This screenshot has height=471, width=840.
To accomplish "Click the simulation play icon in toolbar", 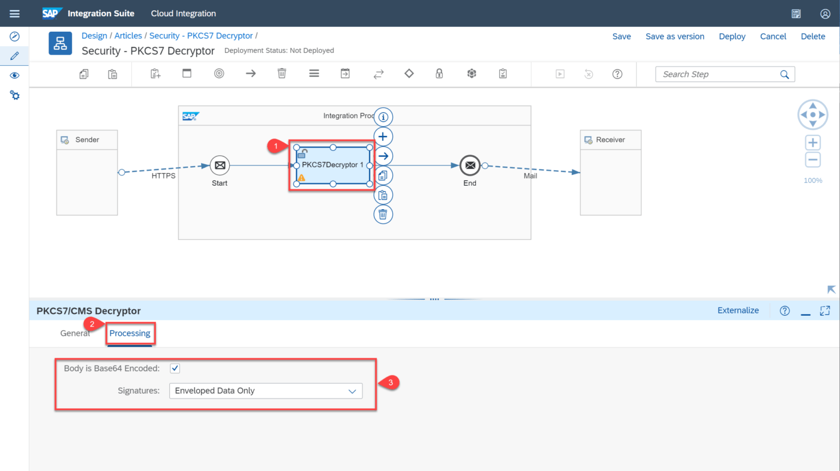I will tap(560, 74).
